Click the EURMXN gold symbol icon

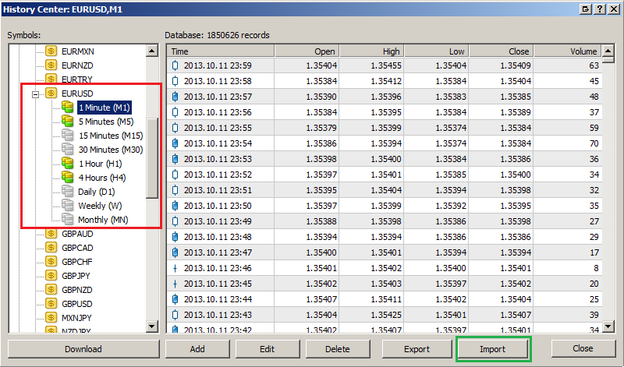coord(51,51)
